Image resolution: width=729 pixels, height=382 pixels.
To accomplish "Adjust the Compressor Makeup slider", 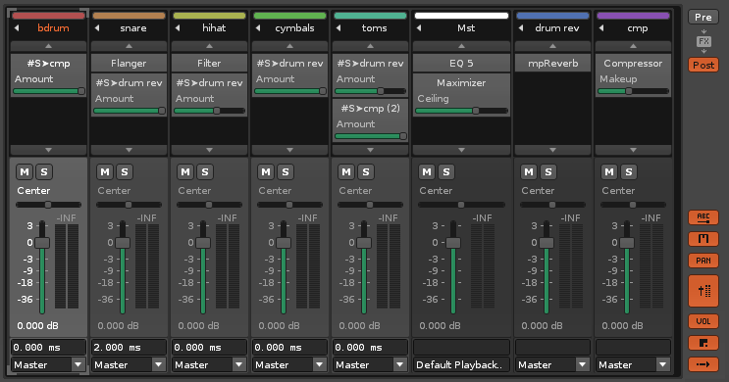I will pos(633,91).
